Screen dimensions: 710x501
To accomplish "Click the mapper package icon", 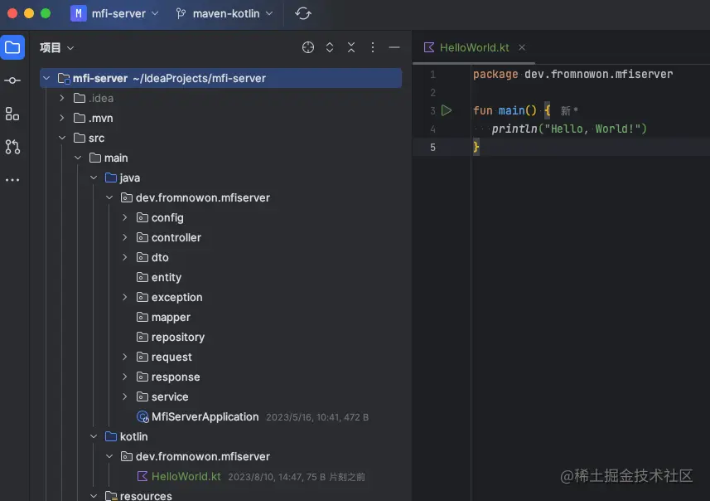I will coord(142,317).
